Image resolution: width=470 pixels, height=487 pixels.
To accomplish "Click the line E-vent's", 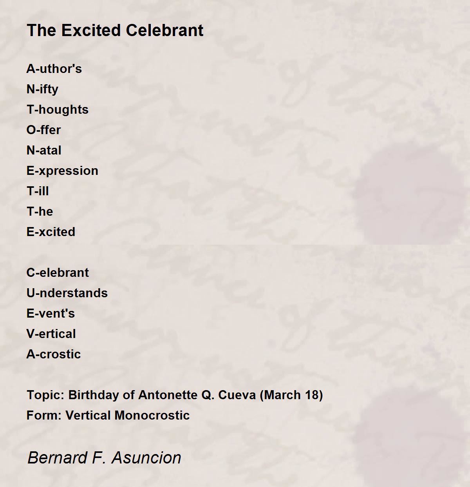I will pos(51,313).
